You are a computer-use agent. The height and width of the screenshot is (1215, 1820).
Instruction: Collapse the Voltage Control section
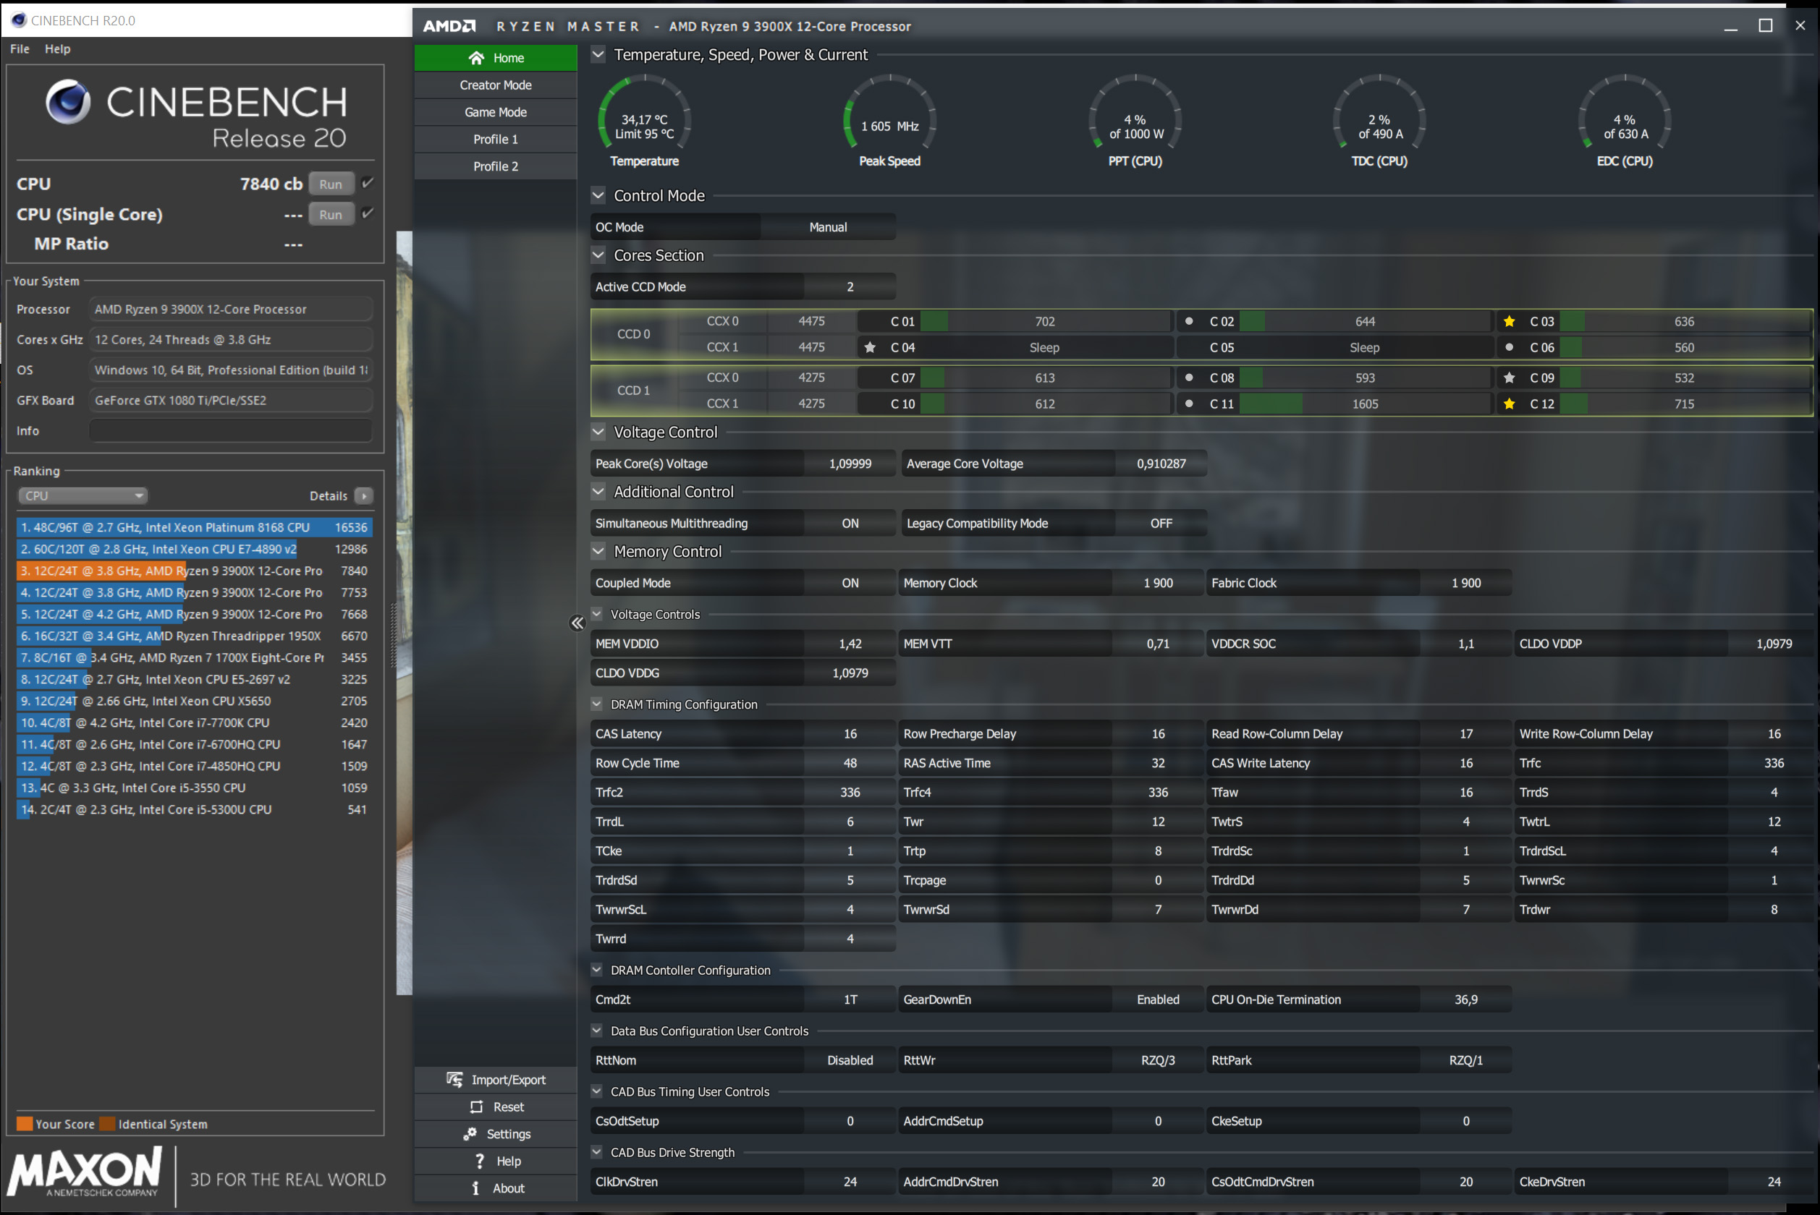click(x=598, y=432)
